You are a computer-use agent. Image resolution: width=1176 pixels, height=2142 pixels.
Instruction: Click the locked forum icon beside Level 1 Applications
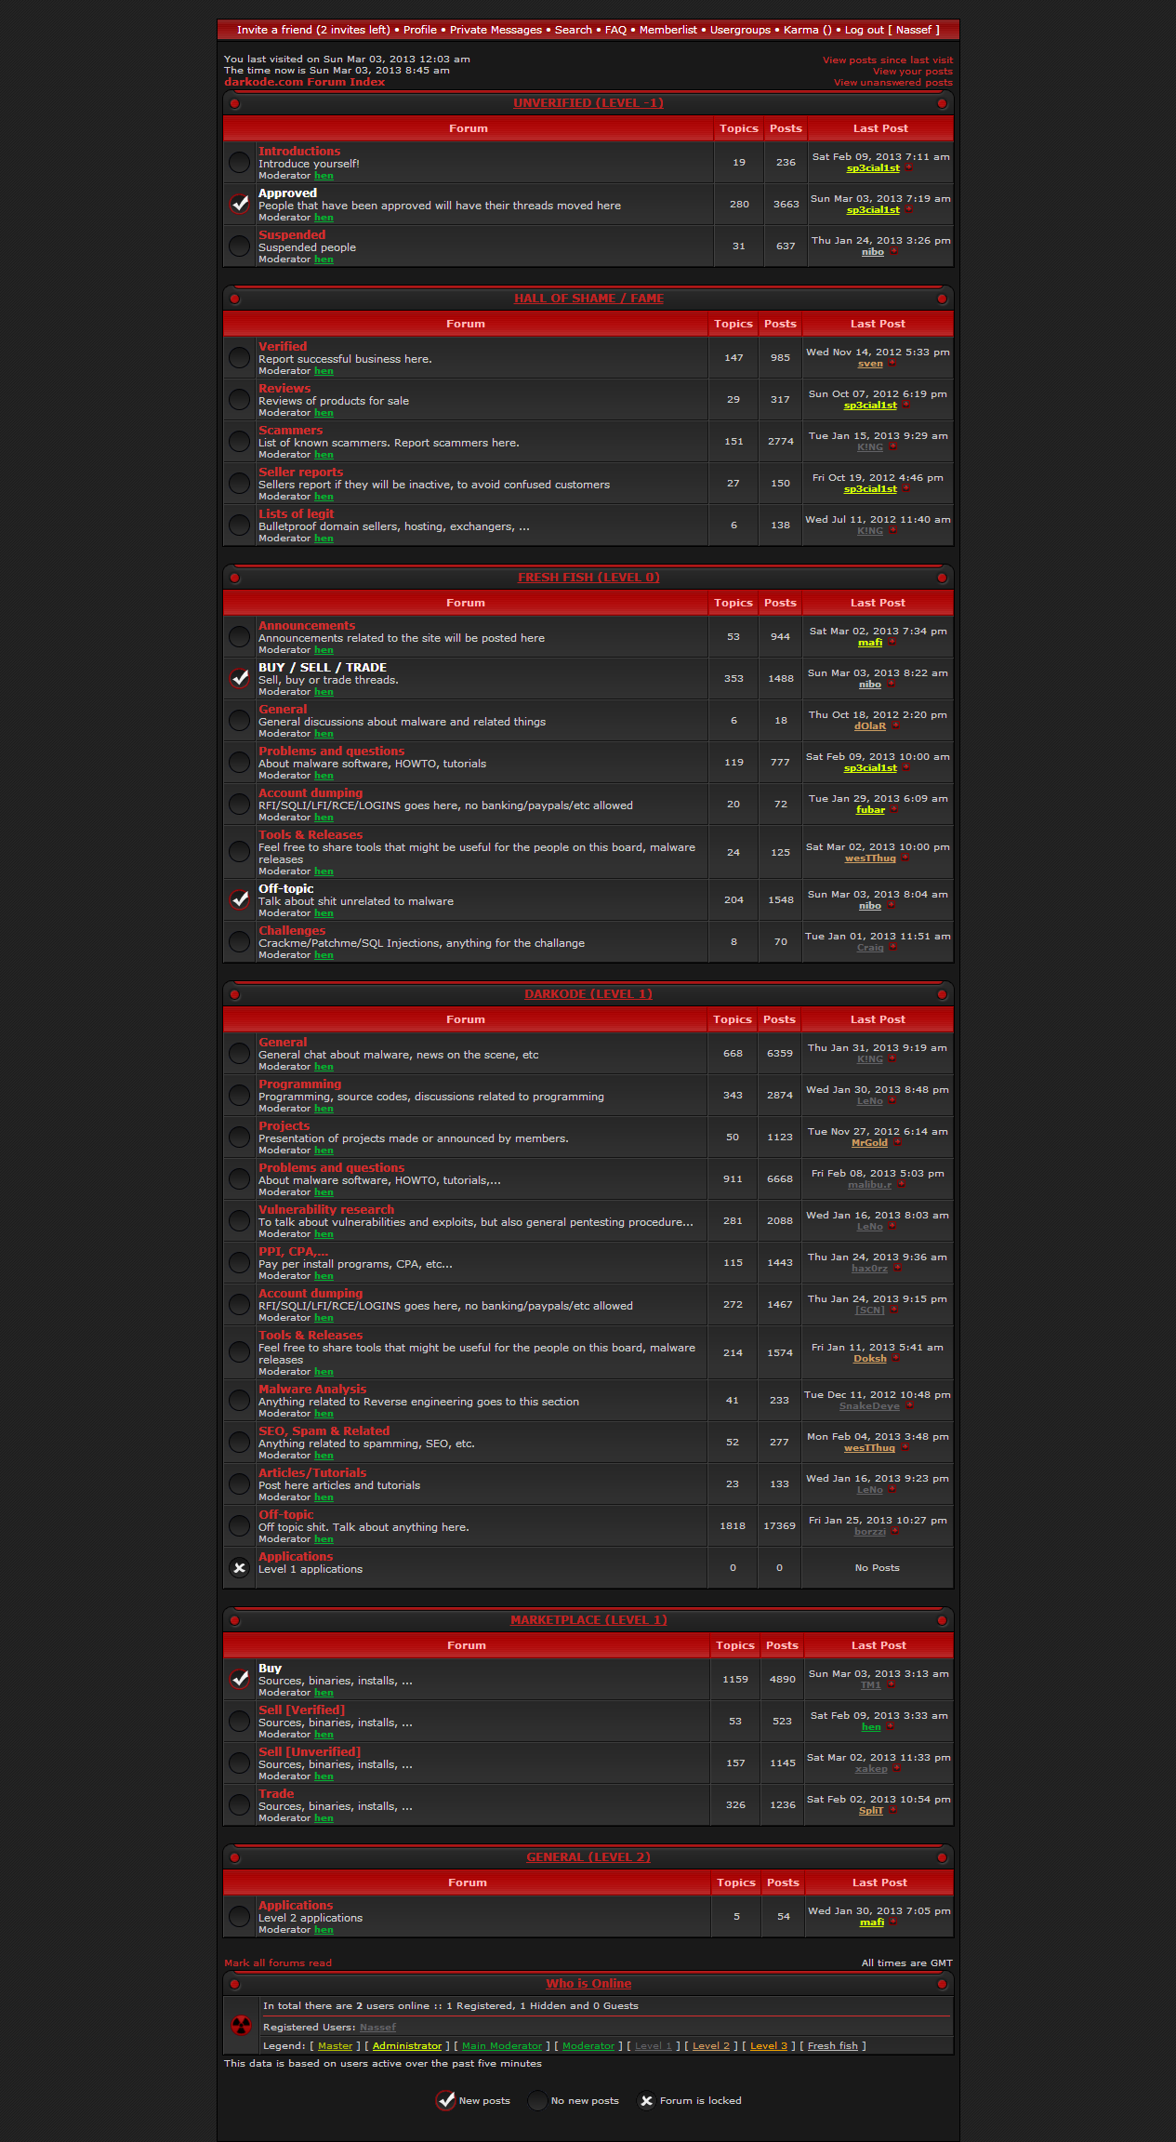pos(240,1568)
